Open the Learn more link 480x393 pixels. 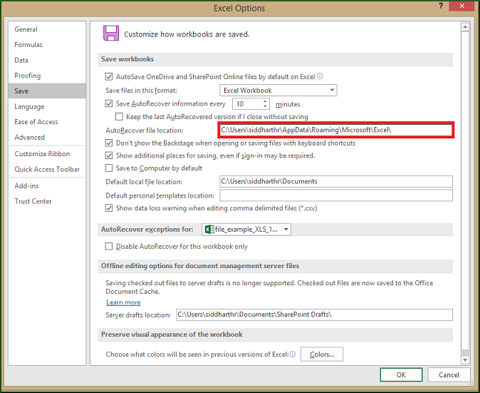pos(123,302)
